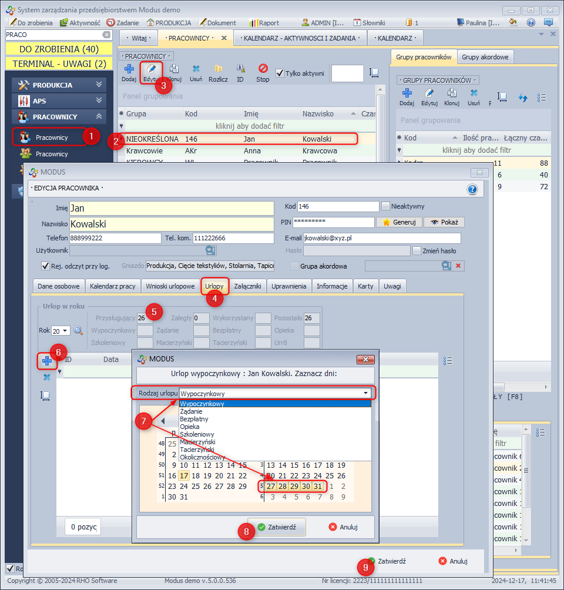Open the Rok year dropdown
Image resolution: width=564 pixels, height=590 pixels.
tap(64, 331)
